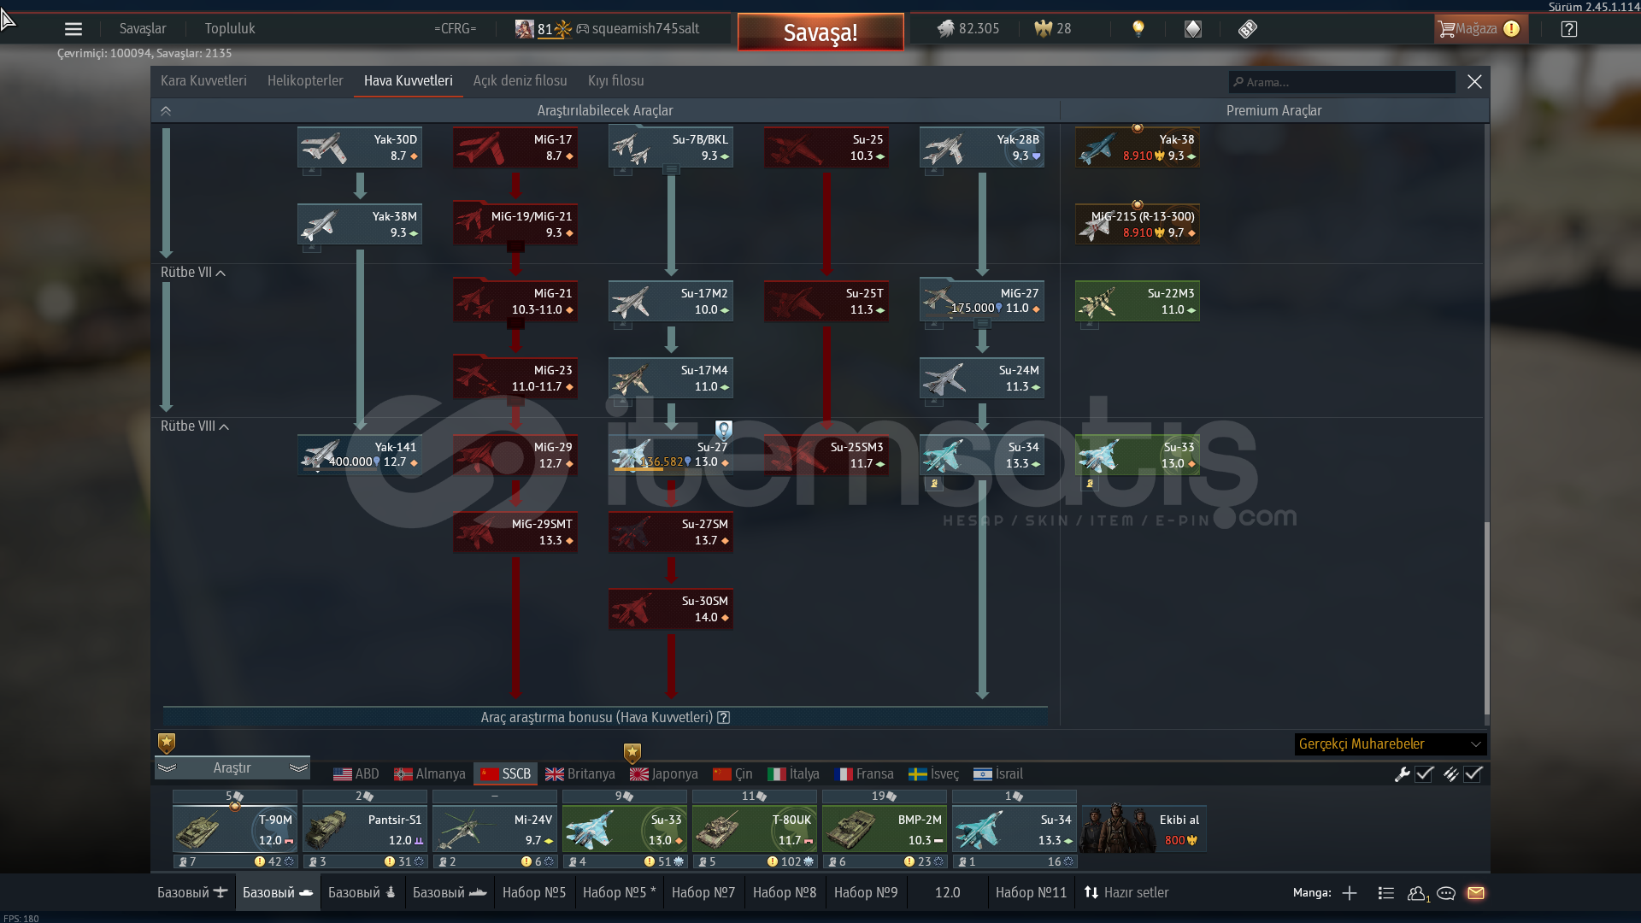Add a squad member with plus icon
The width and height of the screenshot is (1641, 923).
point(1350,893)
